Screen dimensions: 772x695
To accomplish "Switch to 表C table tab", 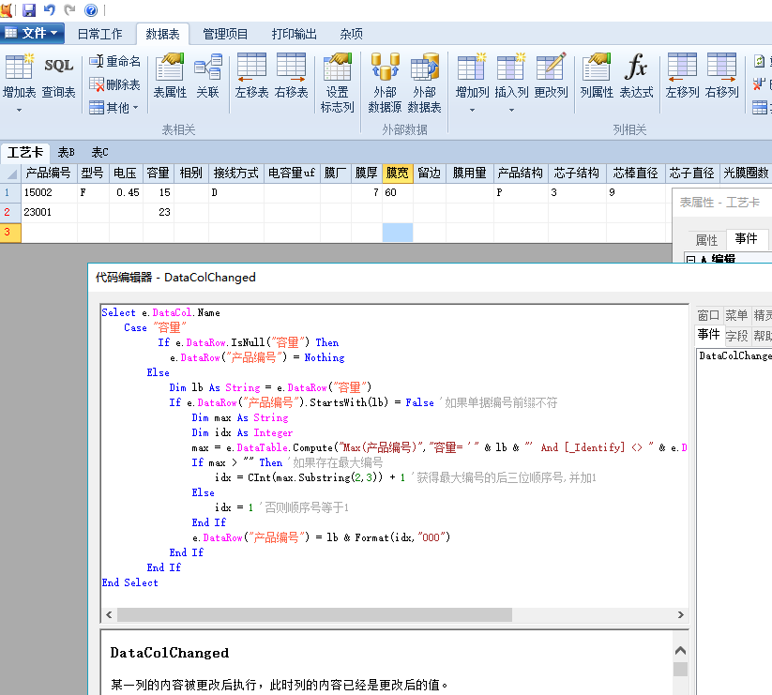I will coord(100,153).
